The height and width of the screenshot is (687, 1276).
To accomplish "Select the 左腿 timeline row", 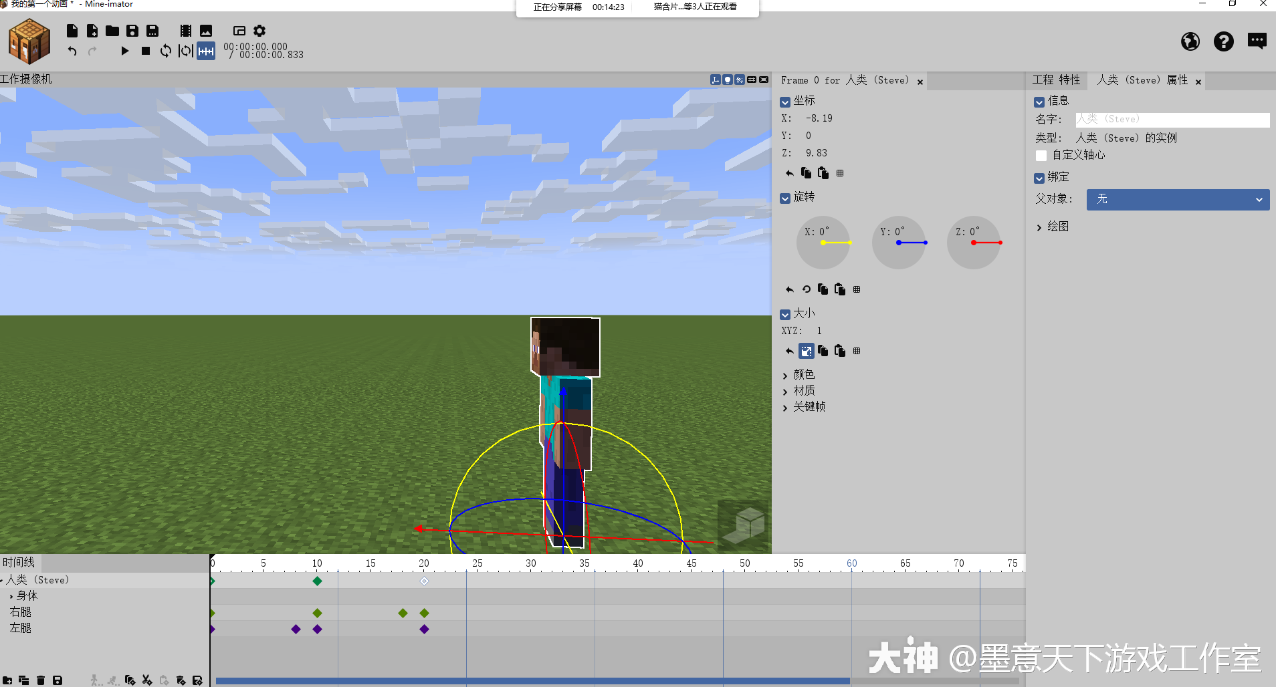I will (x=105, y=628).
